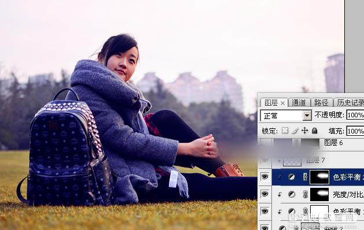Image resolution: width=364 pixels, height=230 pixels.
Task: Click adjustment icon of 亮度/对比度 layer
Action: click(x=292, y=194)
